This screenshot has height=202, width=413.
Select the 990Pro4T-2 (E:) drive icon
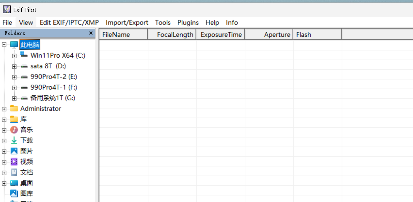pyautogui.click(x=24, y=77)
